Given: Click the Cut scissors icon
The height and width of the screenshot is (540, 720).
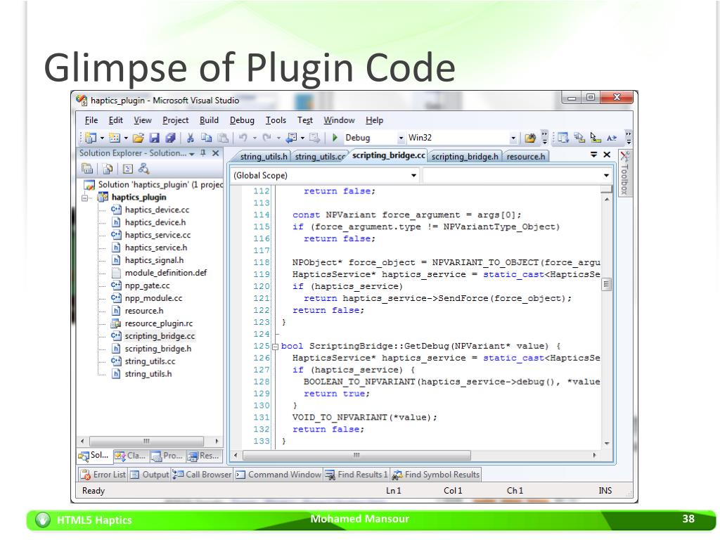Looking at the screenshot, I should click(x=190, y=138).
